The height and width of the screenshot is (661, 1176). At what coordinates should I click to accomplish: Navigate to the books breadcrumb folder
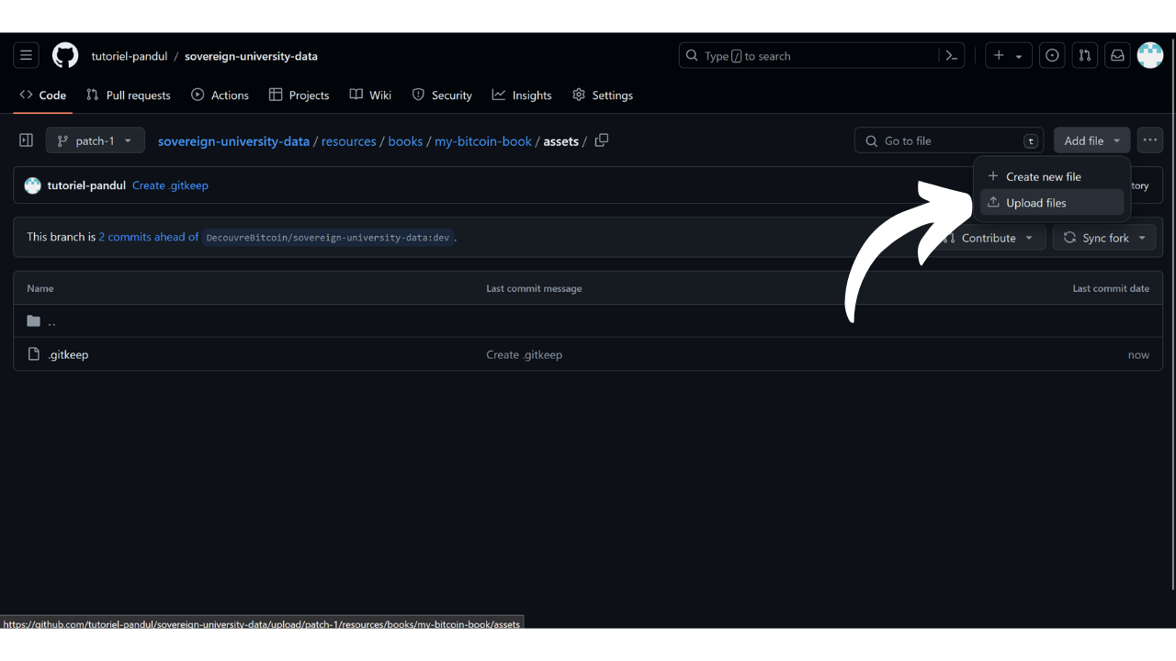tap(405, 141)
